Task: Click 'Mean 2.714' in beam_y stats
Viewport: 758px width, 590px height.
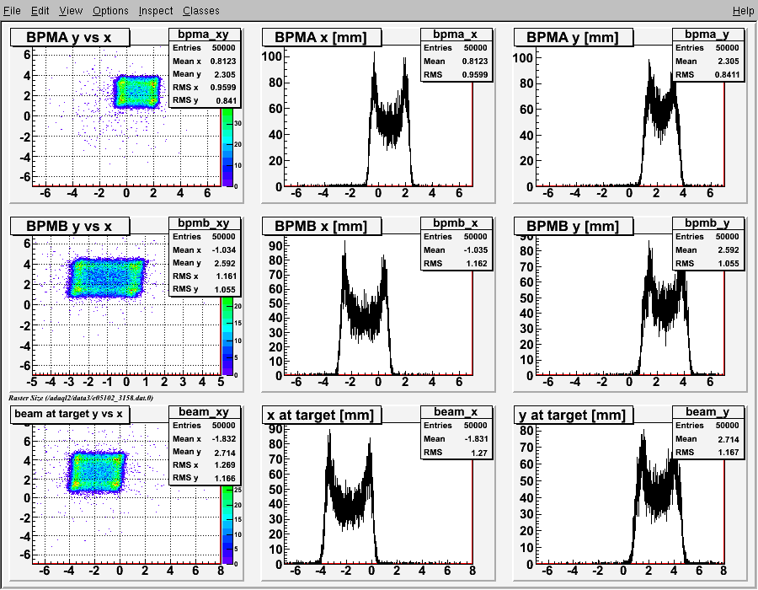Action: pos(707,439)
